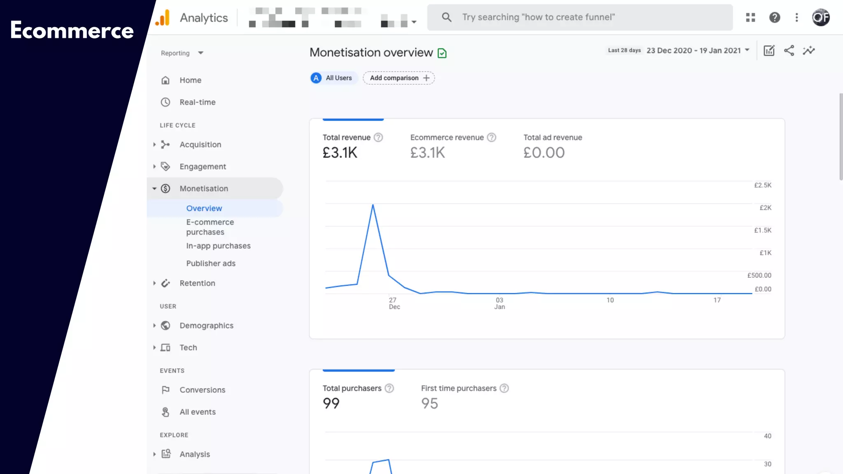Click the Add comparison button

[x=398, y=78]
